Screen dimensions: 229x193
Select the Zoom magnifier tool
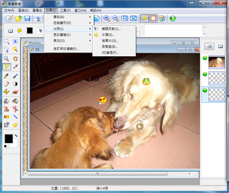(6, 59)
